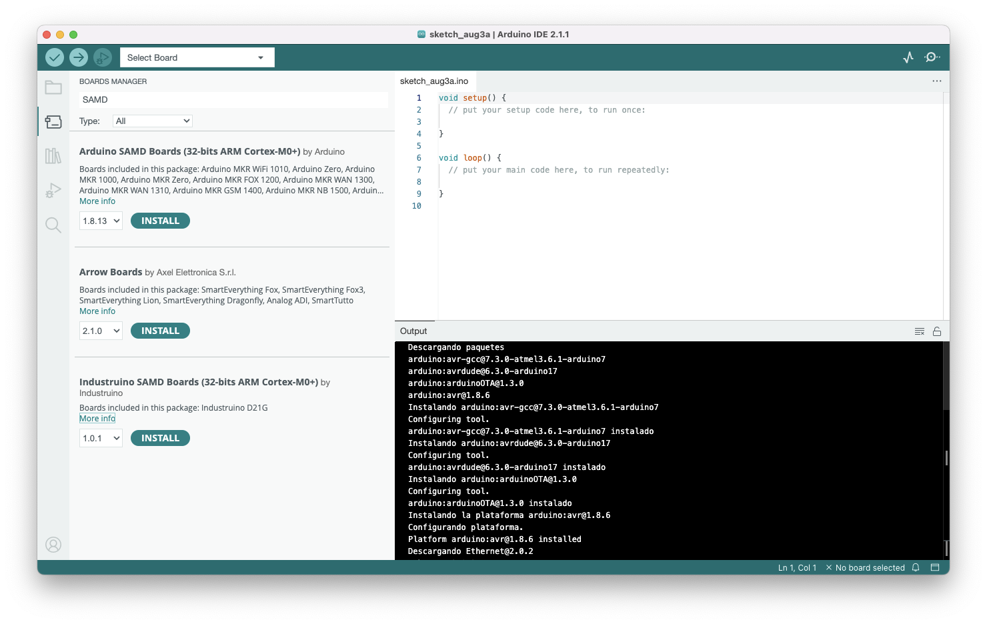The height and width of the screenshot is (624, 987).
Task: Open notifications bell in status bar
Action: click(916, 567)
